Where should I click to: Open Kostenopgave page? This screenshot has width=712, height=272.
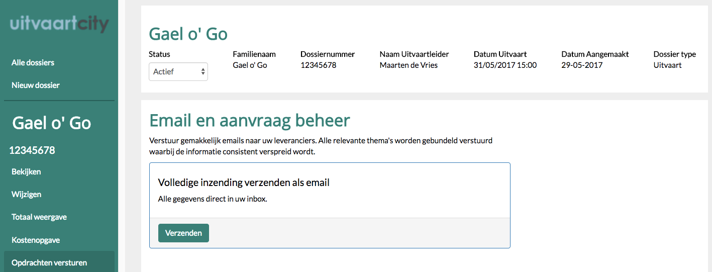36,240
